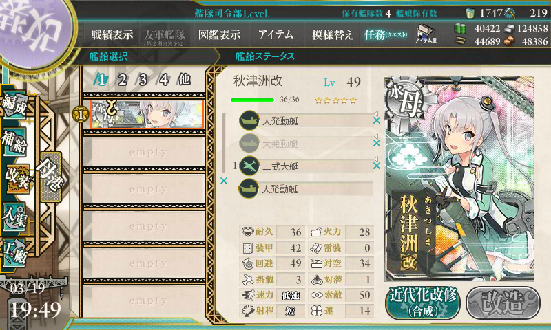
Task: Remove 二式大艇 from the third slot
Action: click(x=376, y=166)
